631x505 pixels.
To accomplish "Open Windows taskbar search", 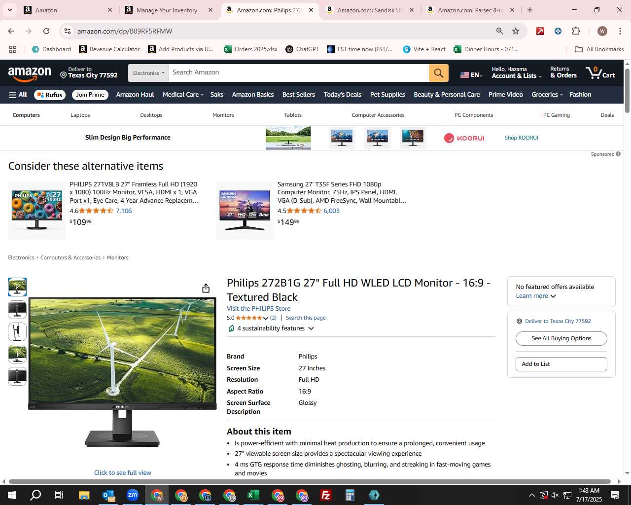I will 35,495.
